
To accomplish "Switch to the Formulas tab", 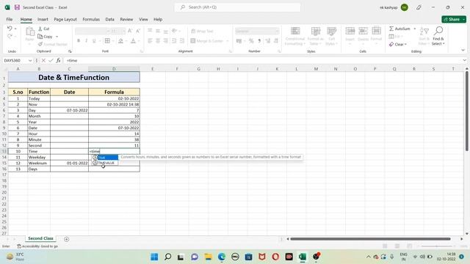I will 91,19.
